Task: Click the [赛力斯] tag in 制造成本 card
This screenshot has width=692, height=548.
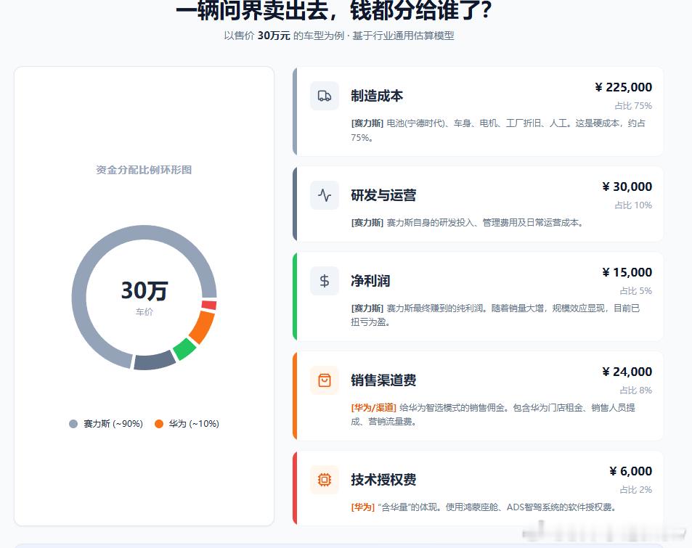Action: pos(367,123)
